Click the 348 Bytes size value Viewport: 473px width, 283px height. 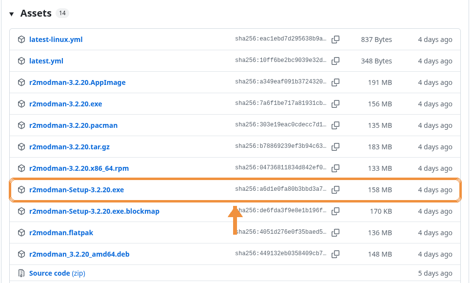pos(376,61)
